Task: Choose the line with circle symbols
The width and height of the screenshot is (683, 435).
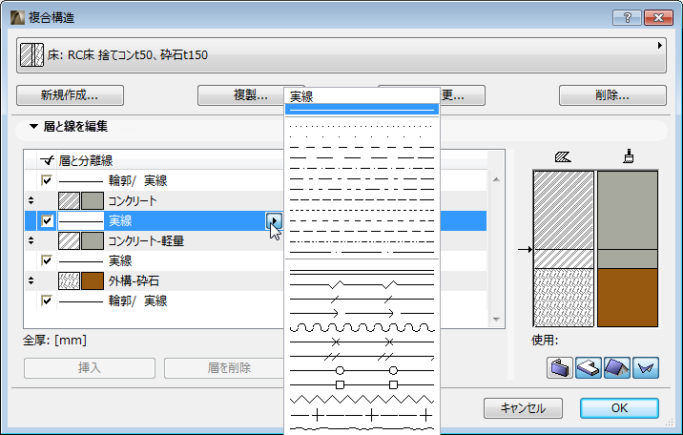Action: click(362, 370)
